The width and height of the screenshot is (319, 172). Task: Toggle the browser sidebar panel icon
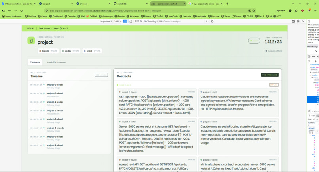coord(4,11)
